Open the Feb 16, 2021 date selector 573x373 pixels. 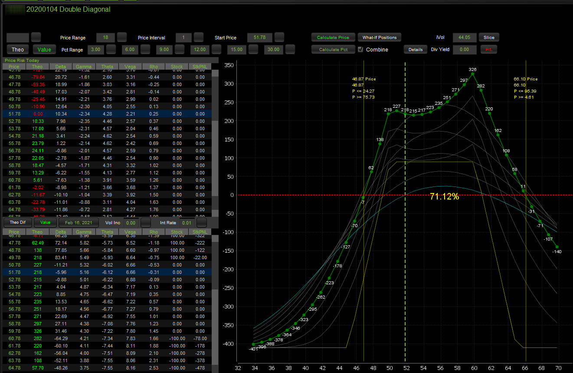coord(79,222)
